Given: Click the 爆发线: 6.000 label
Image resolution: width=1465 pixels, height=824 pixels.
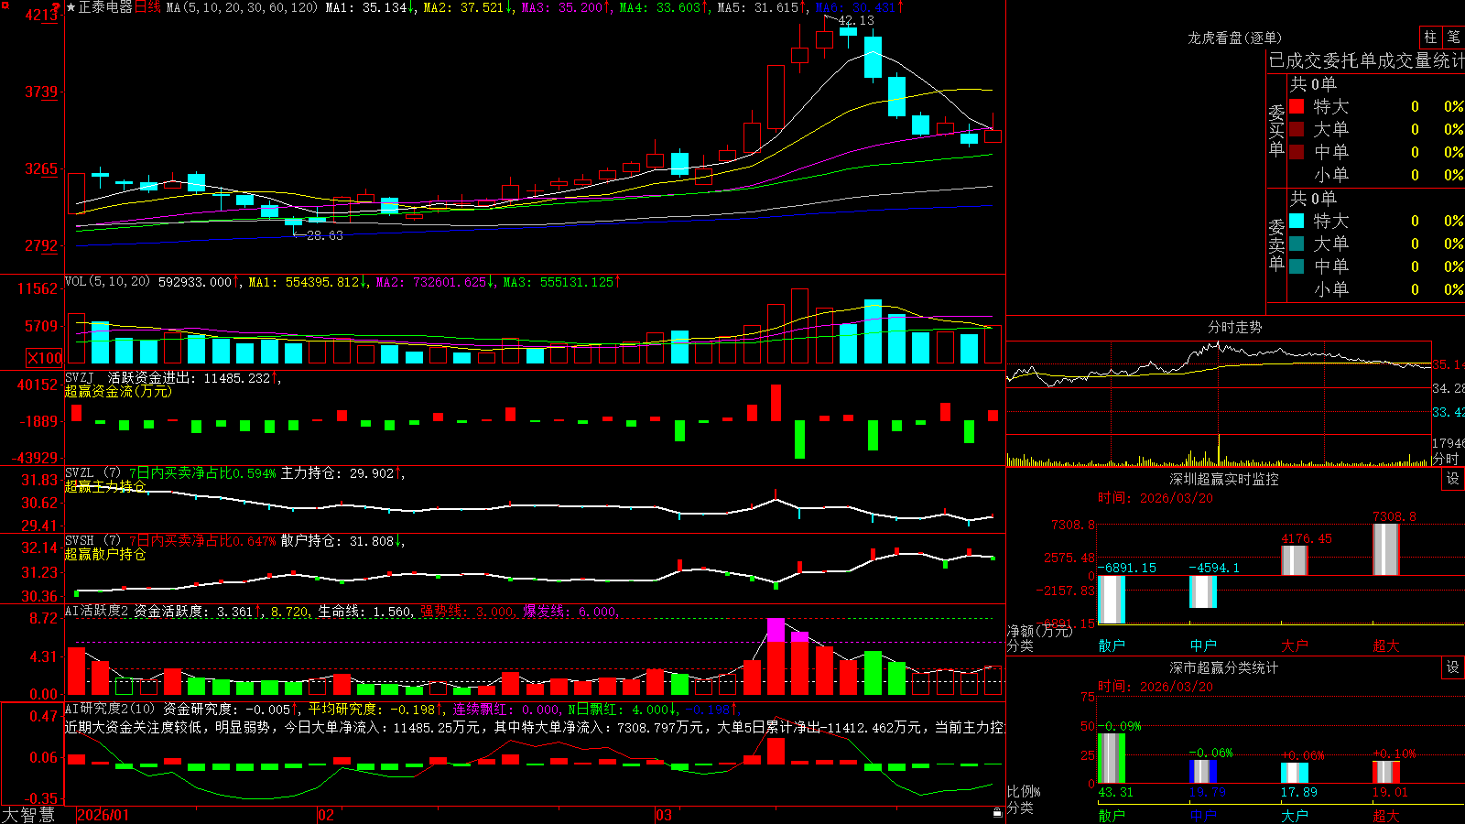Looking at the screenshot, I should pos(570,612).
